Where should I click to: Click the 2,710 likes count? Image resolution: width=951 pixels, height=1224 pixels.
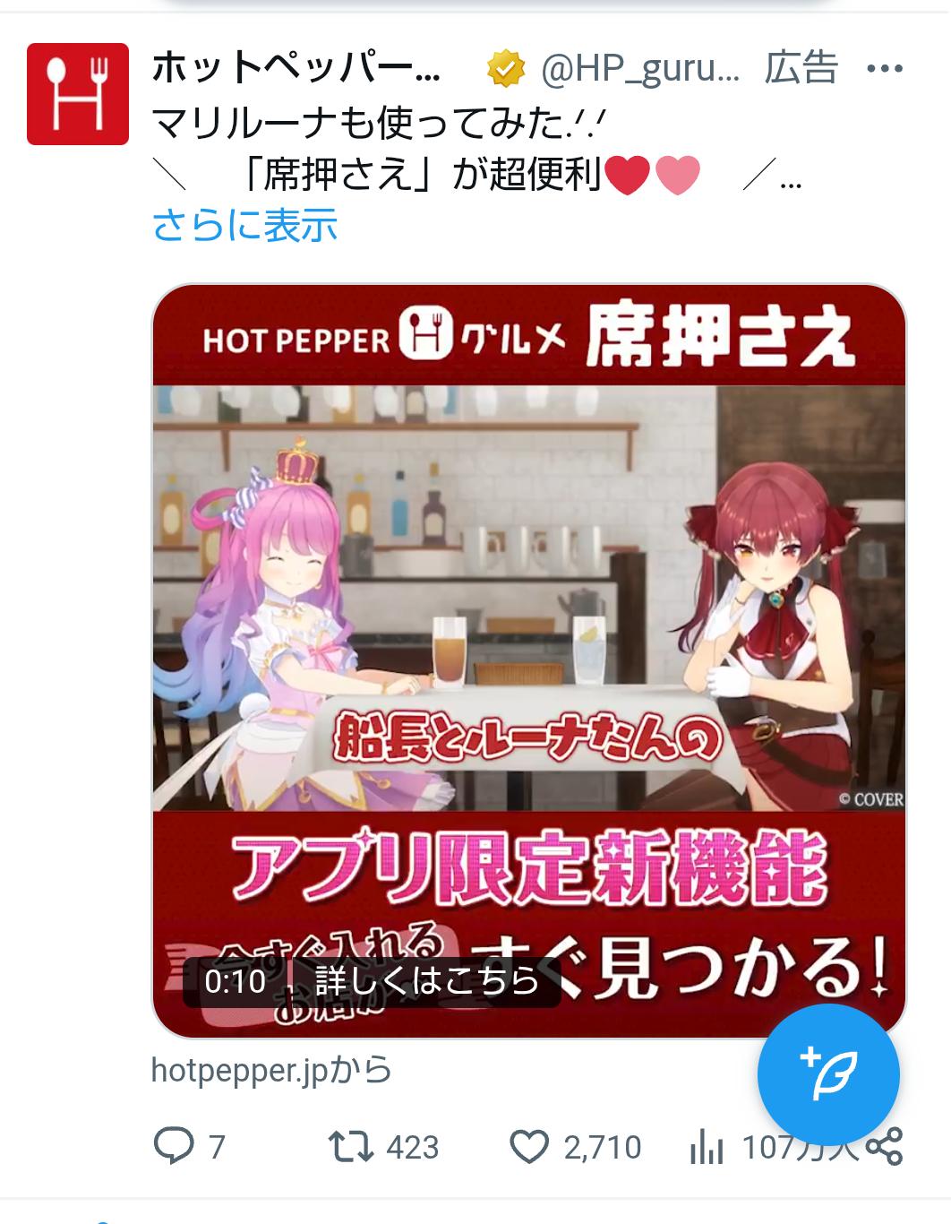603,1147
